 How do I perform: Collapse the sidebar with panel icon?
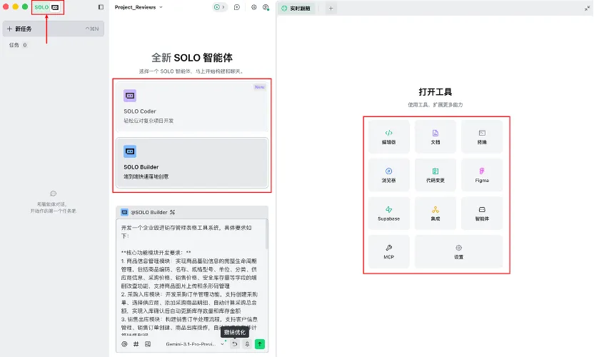pyautogui.click(x=101, y=7)
